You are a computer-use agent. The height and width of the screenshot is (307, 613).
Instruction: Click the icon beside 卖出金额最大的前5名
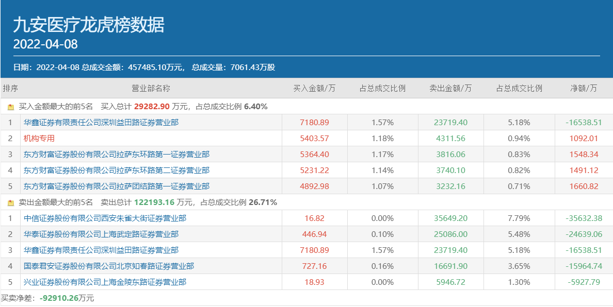(x=11, y=203)
